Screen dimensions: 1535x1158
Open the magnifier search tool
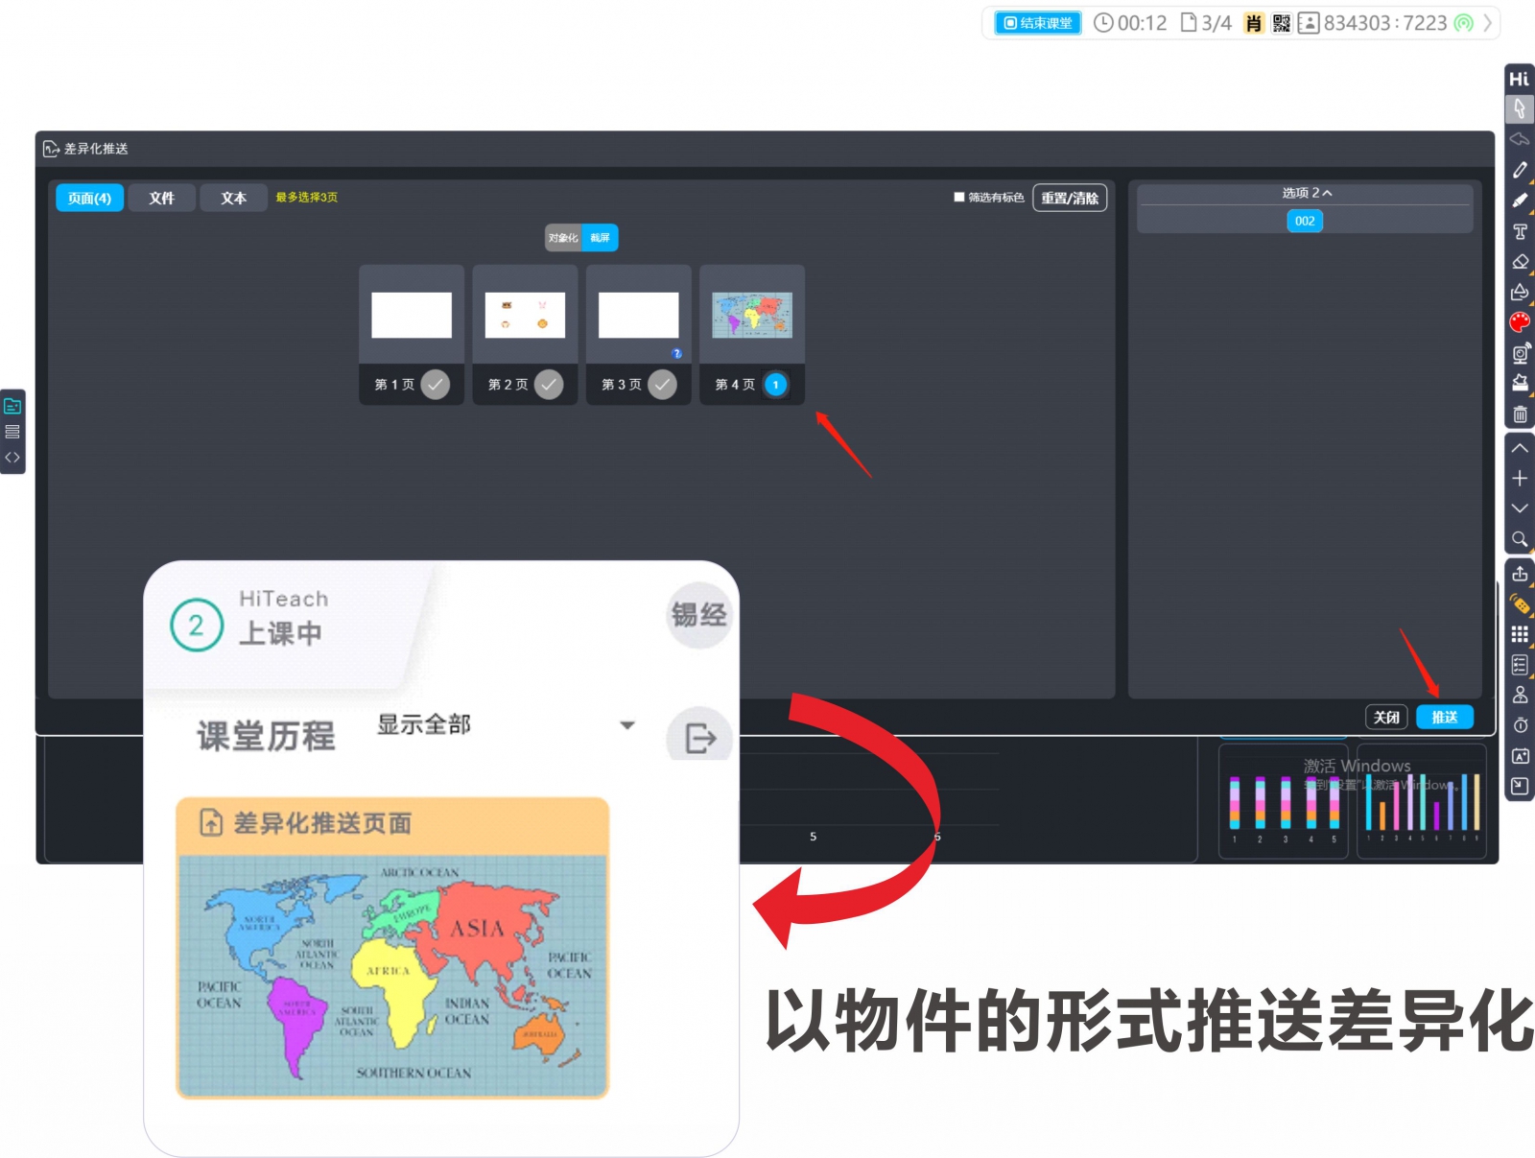point(1520,539)
